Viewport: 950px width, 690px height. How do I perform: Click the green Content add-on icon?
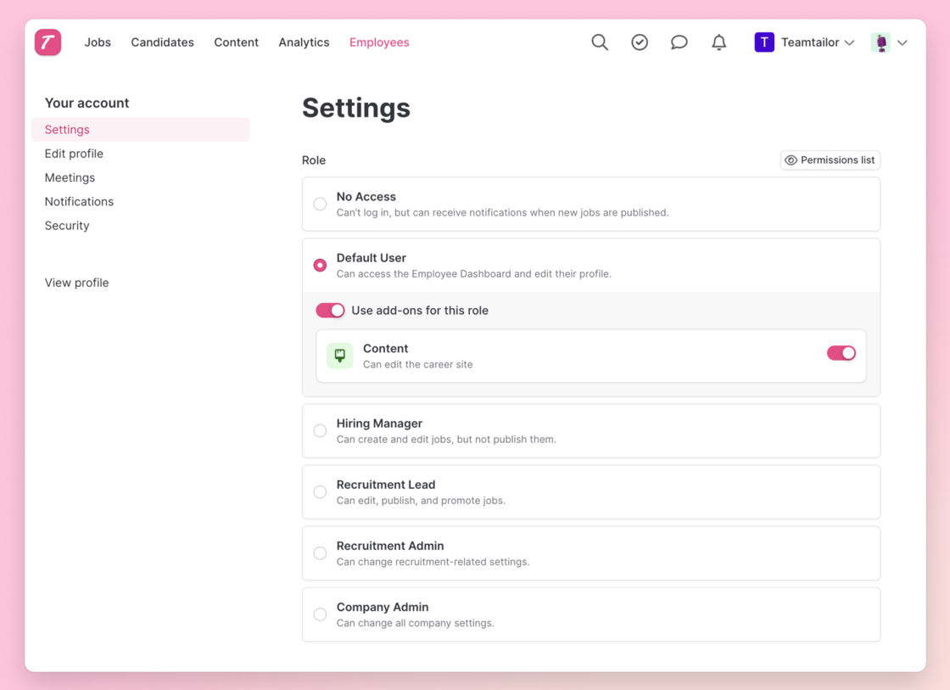click(x=340, y=356)
